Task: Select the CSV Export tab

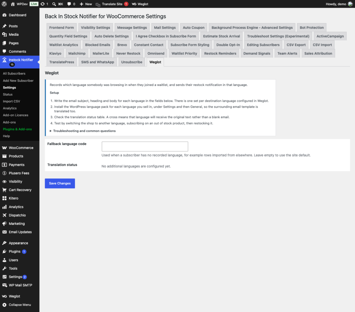Action: click(296, 45)
